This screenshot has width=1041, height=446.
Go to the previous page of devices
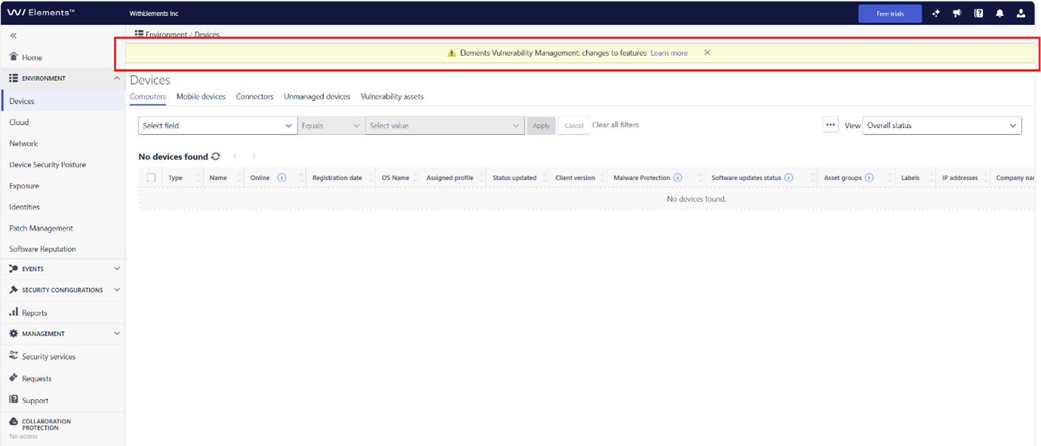tap(236, 156)
